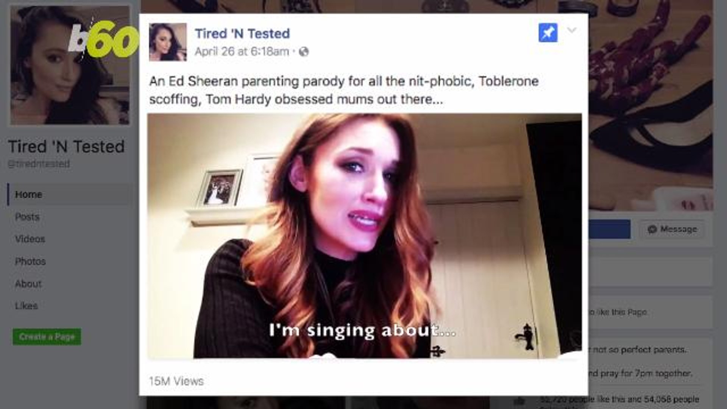Open the Tired 'N Tested page name link

pos(242,34)
